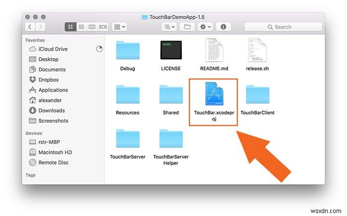Select the TouchBarServer folder icon
Viewport: 347px width, 216px height.
click(x=128, y=139)
